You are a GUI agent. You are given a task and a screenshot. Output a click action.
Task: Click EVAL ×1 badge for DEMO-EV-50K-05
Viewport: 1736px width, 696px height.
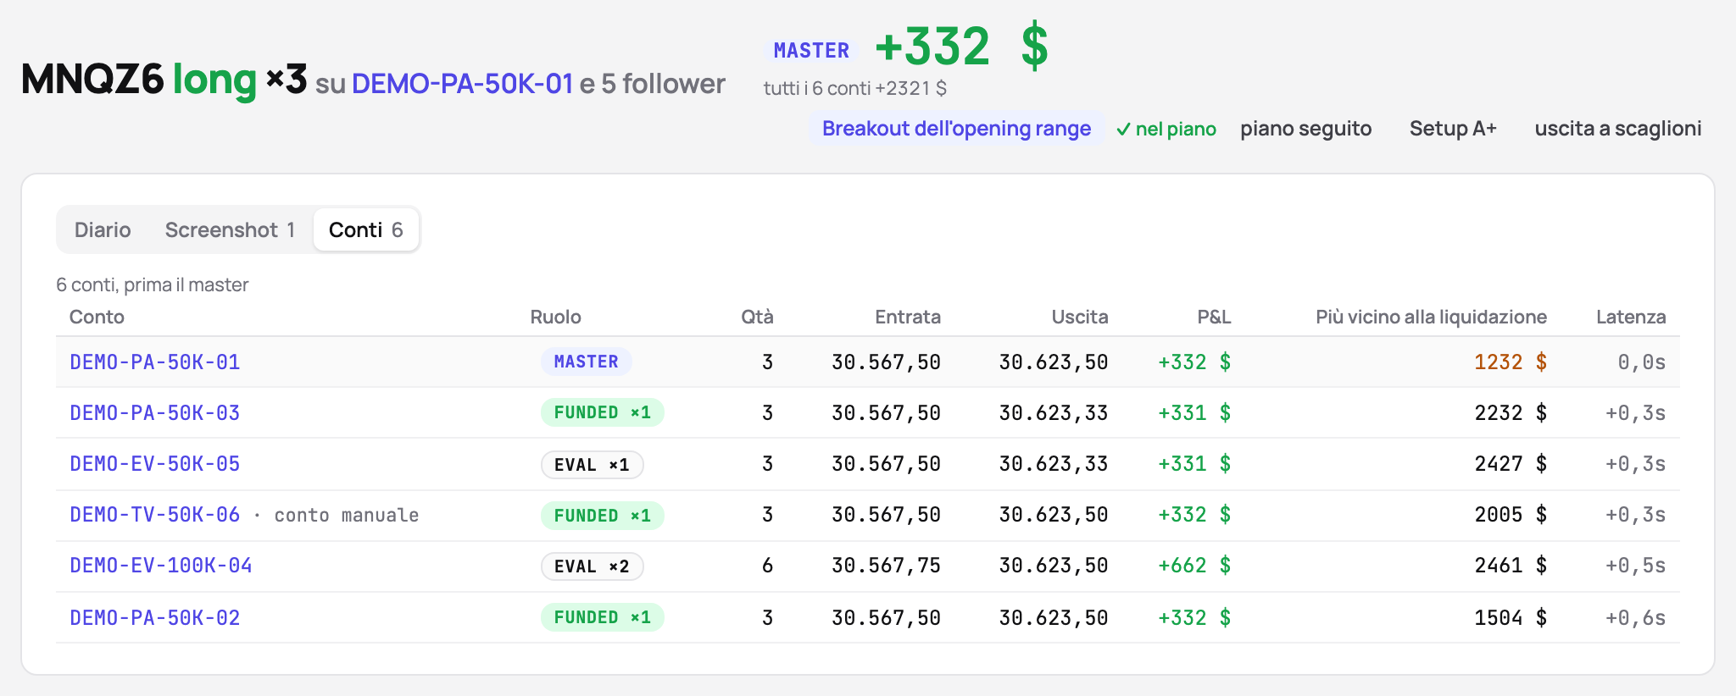[x=593, y=465]
